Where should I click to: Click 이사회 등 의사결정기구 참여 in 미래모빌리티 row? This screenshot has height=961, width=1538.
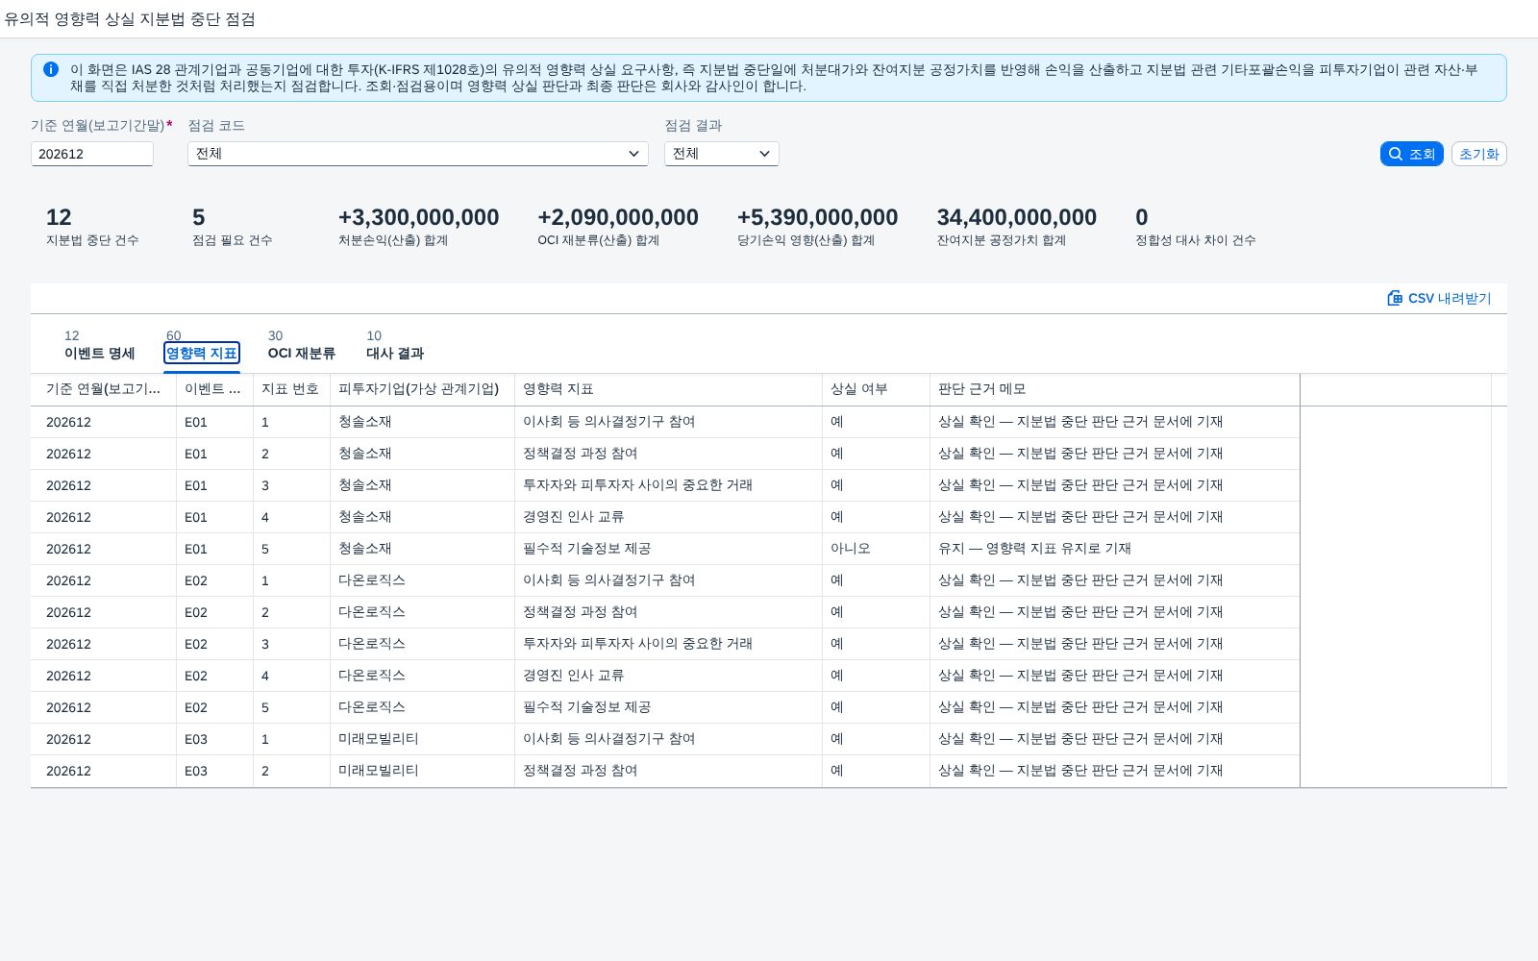[609, 739]
